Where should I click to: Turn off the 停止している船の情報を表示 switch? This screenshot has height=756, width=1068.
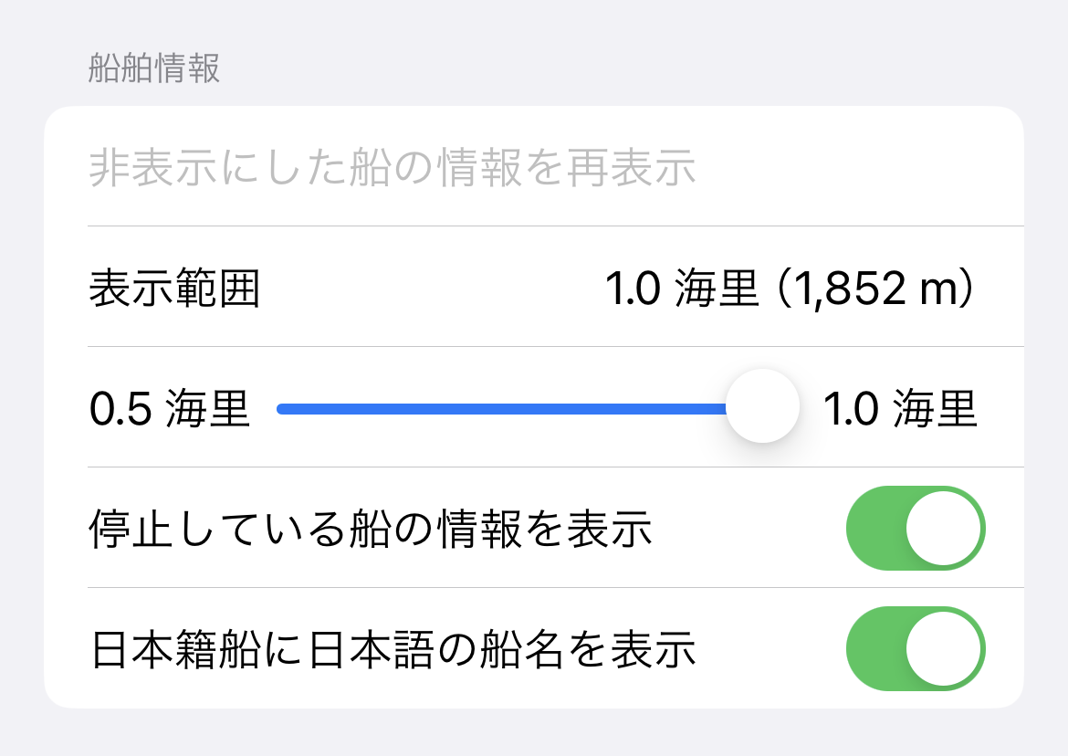click(916, 528)
